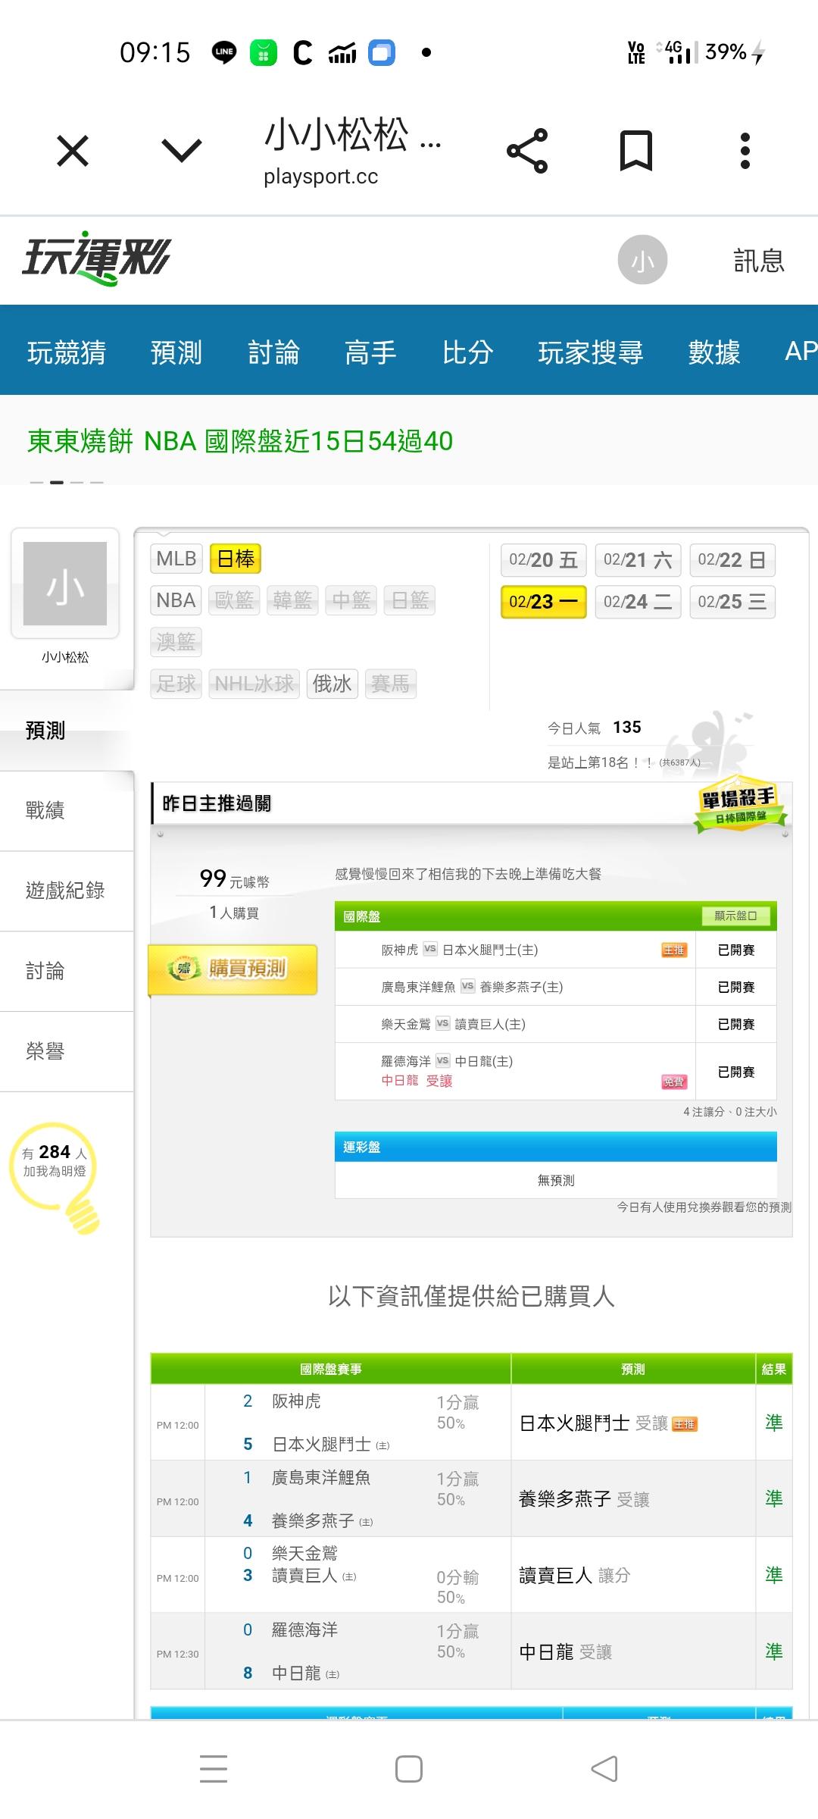Open 榮譽 in left sidebar

click(x=67, y=1052)
